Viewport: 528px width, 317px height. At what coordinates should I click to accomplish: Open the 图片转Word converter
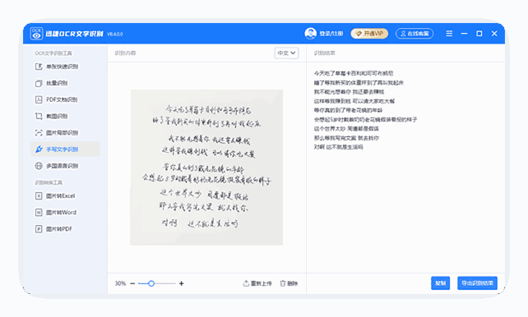(x=56, y=213)
